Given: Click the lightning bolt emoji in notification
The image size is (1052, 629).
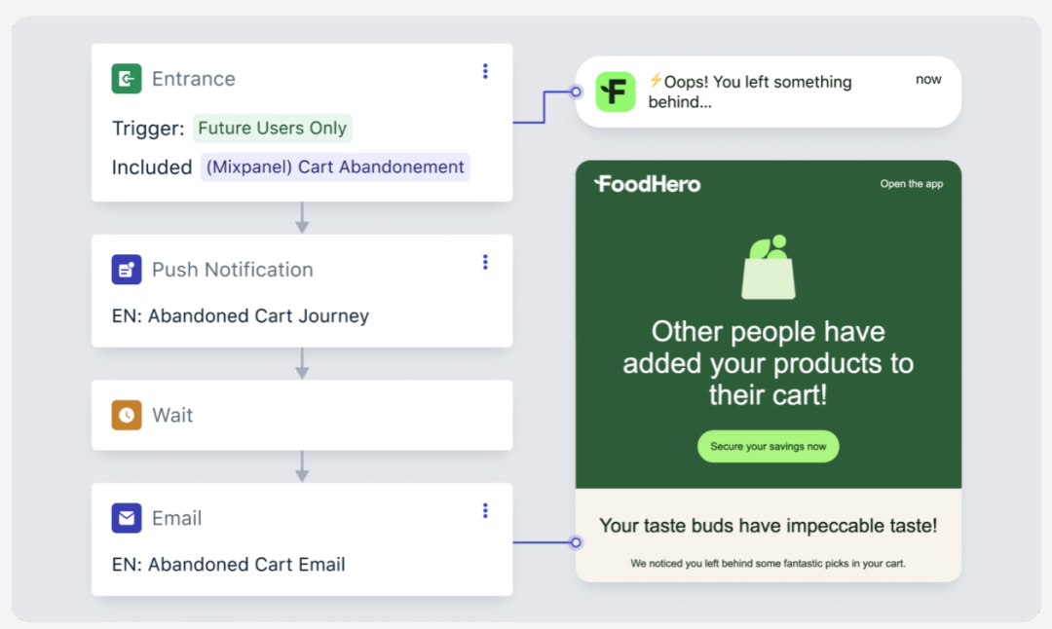Looking at the screenshot, I should 656,81.
